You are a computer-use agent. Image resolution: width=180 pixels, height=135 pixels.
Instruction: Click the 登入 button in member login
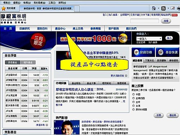(169, 38)
